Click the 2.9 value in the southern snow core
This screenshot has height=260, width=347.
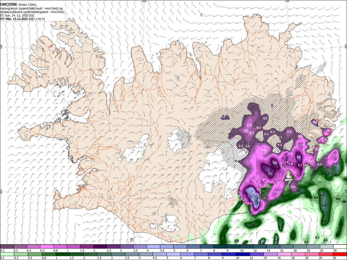258,200
